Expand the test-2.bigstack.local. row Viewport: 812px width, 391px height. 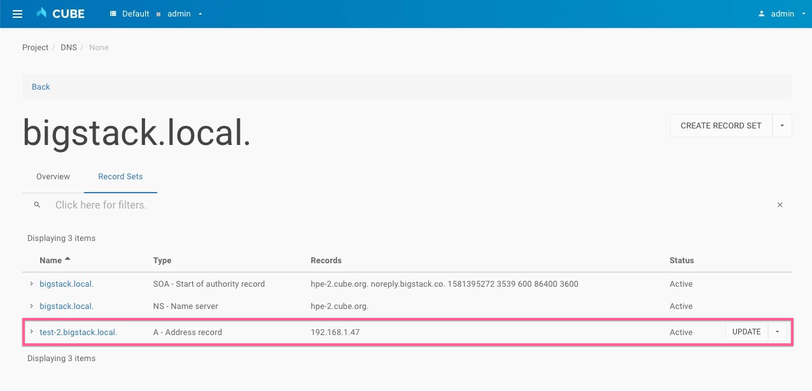click(x=31, y=331)
